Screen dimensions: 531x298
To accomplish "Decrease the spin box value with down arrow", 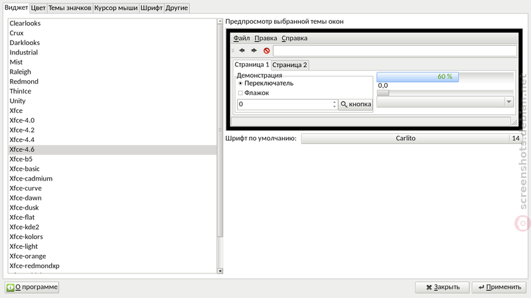I will click(x=335, y=106).
